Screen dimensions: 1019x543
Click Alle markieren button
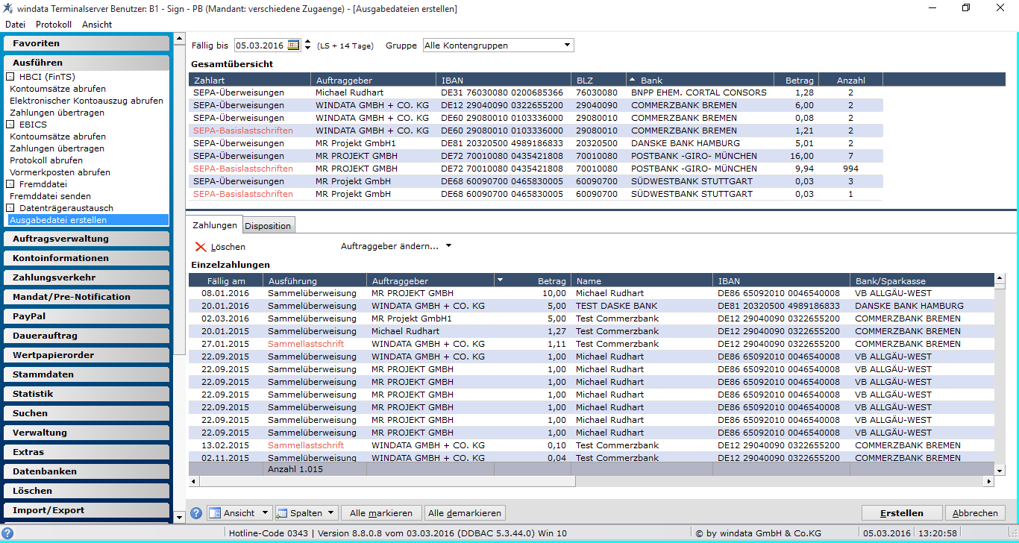[381, 513]
